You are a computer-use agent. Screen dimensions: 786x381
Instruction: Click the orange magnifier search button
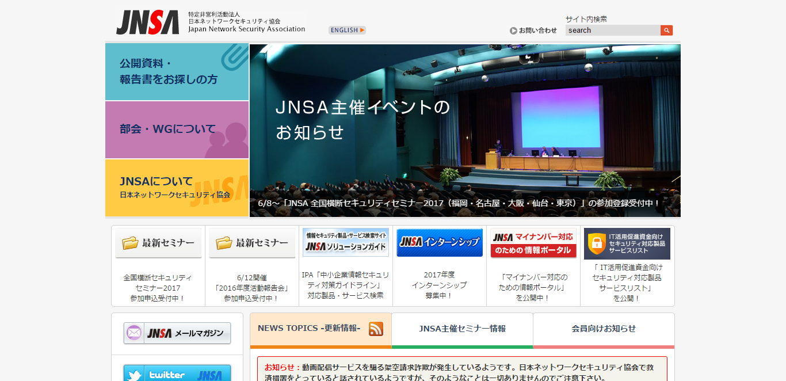[666, 31]
